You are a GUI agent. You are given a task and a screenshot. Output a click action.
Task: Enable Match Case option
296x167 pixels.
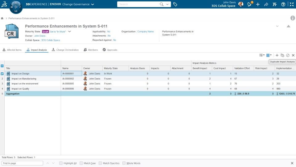coord(81,163)
